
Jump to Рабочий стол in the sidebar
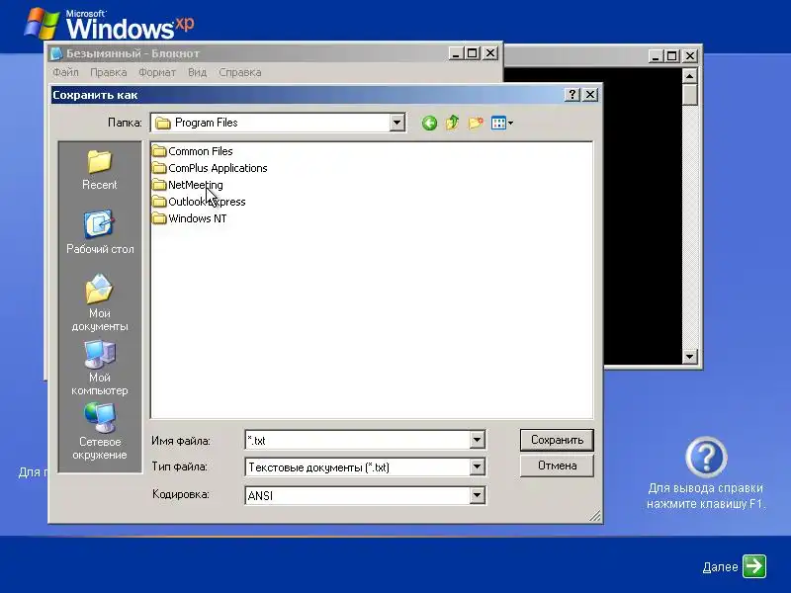(x=100, y=232)
